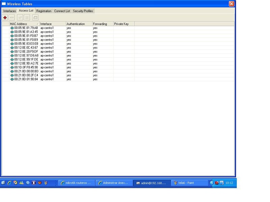Sort by the Forwarding column header
The image size is (270, 202).
pos(103,24)
